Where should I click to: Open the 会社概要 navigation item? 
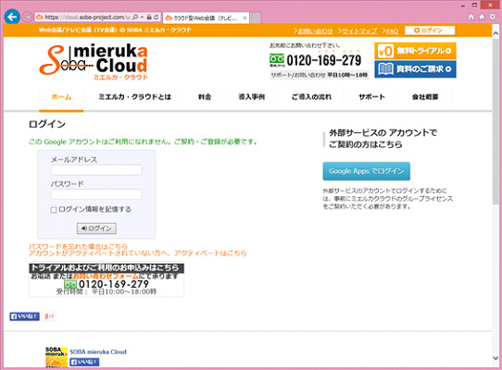[425, 97]
